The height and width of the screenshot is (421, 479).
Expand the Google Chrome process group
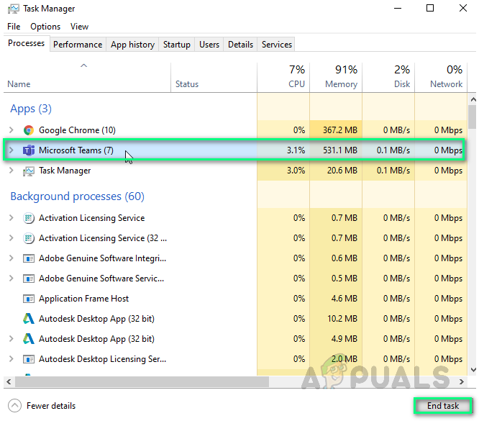(11, 130)
